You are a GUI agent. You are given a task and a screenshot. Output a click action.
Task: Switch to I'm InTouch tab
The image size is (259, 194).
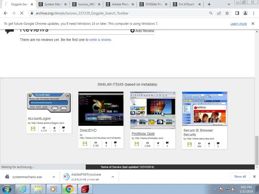[187, 4]
